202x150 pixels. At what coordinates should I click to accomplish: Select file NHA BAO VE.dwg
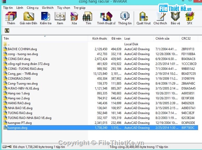[20, 108]
